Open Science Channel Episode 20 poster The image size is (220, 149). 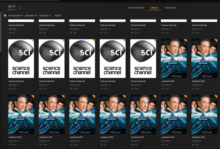[x=143, y=58]
